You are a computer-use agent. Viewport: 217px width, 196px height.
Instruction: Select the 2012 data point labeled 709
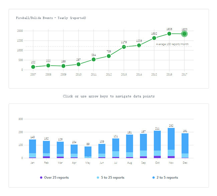(108, 56)
